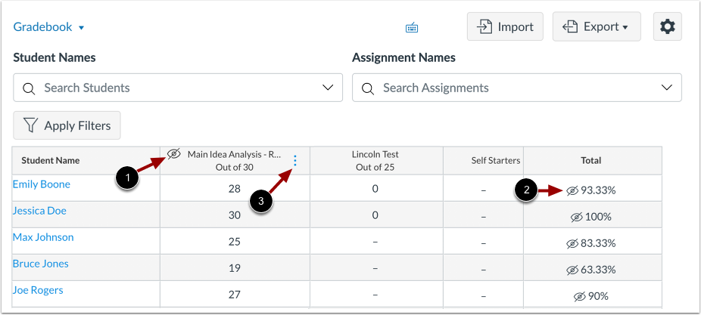The height and width of the screenshot is (315, 701).
Task: Click Import button
Action: (x=505, y=26)
